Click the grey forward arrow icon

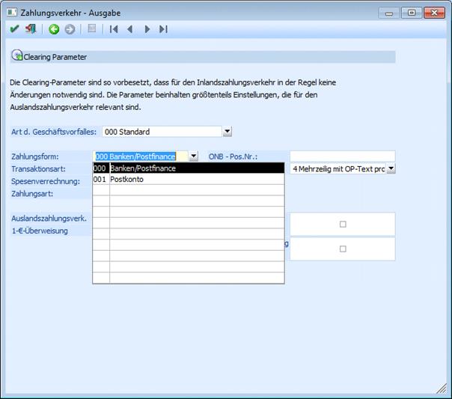coord(70,29)
